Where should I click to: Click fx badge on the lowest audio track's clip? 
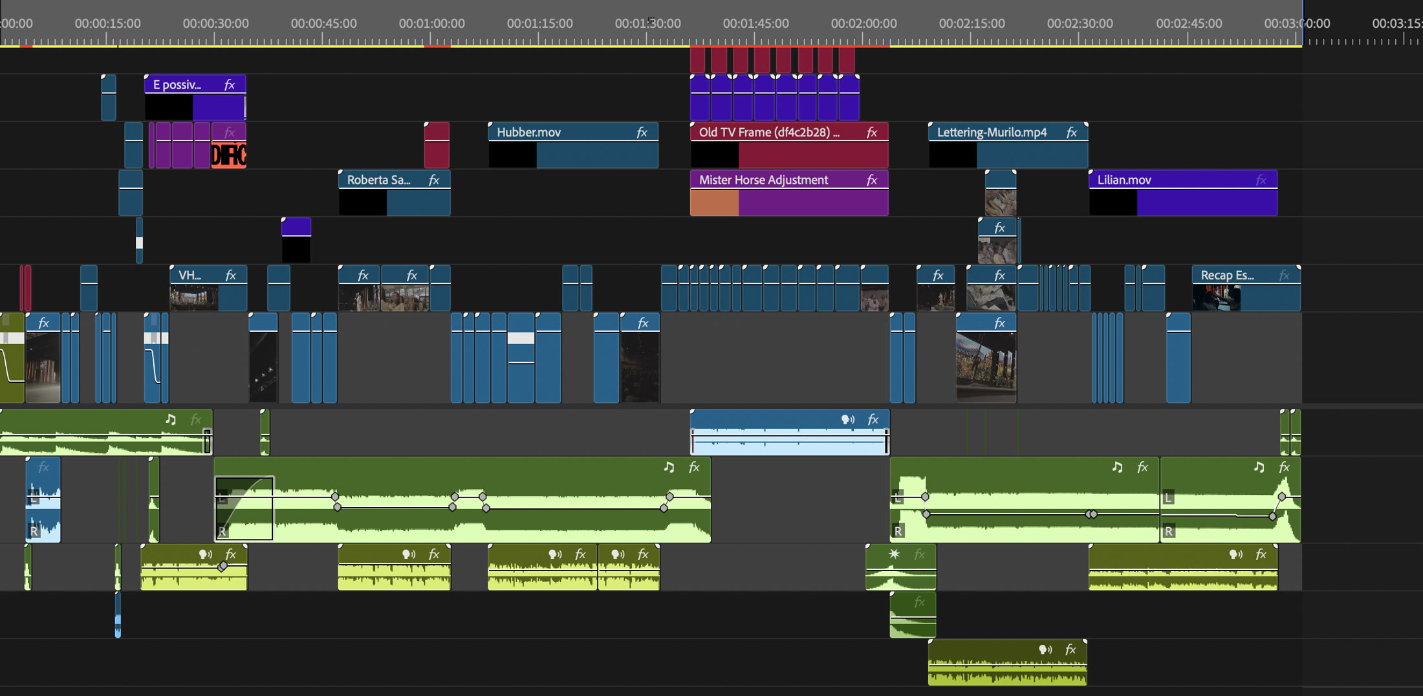point(1070,649)
